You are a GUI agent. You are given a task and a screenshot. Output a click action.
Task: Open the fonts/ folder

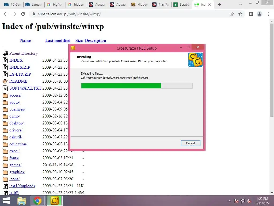pos(14,158)
